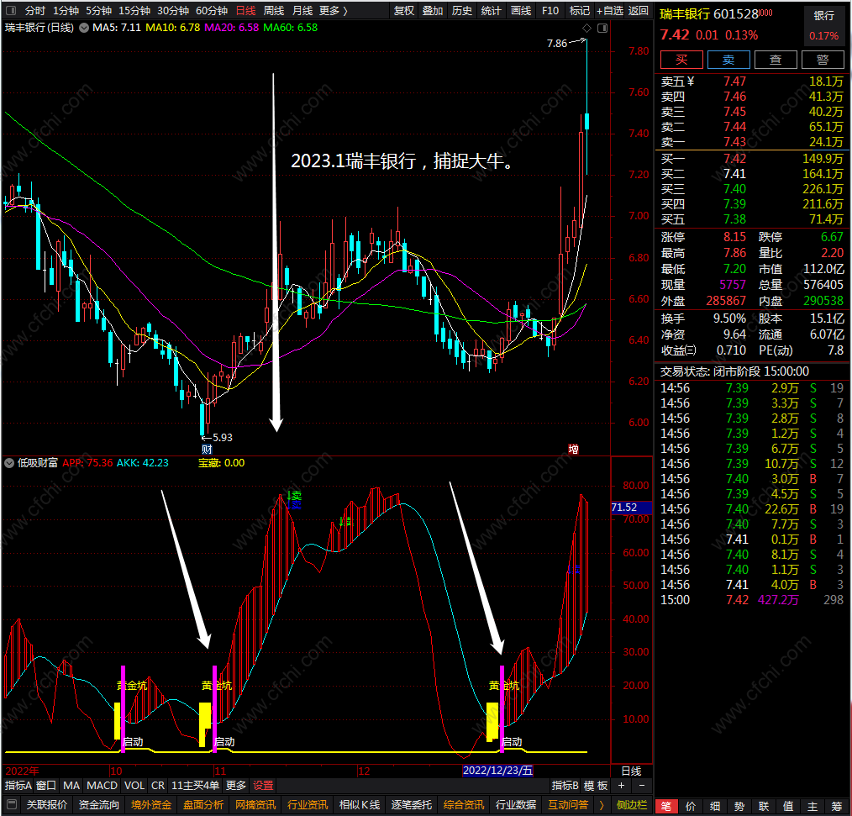Screen dimensions: 852x816
Task: Select the 指标A selector
Action: click(18, 786)
